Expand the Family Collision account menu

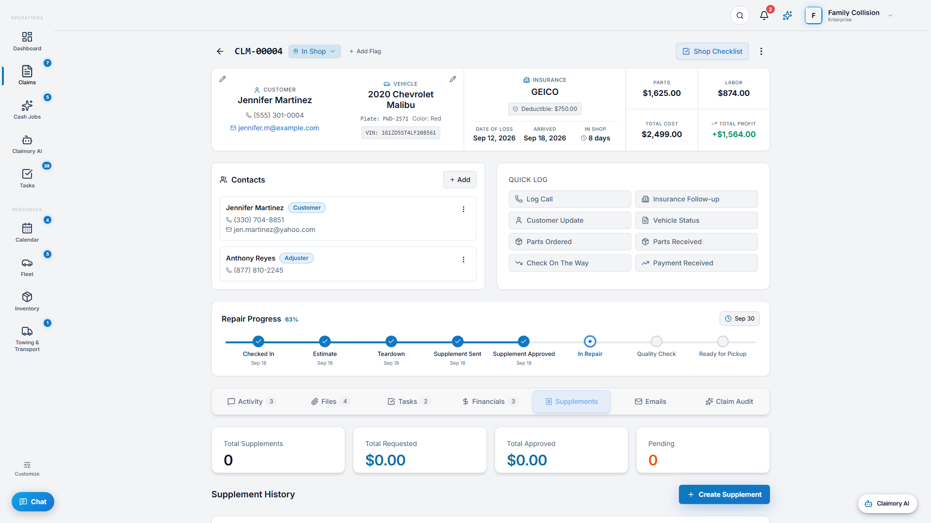pyautogui.click(x=890, y=15)
